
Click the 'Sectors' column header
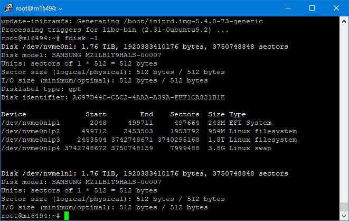point(185,114)
